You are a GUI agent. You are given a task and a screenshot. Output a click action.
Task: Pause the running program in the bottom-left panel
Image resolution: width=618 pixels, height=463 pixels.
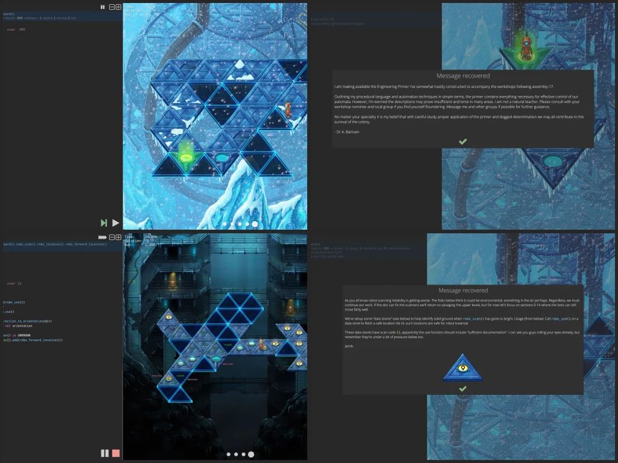pos(104,453)
